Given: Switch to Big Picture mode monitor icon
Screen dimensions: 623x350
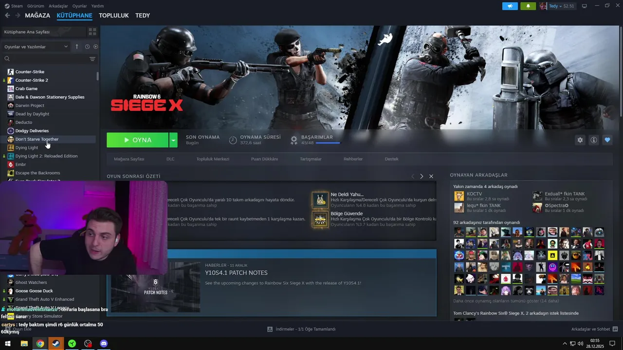Looking at the screenshot, I should (584, 6).
